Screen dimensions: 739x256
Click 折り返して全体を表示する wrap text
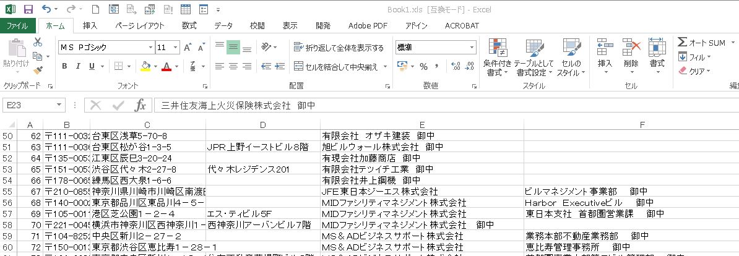(x=339, y=48)
